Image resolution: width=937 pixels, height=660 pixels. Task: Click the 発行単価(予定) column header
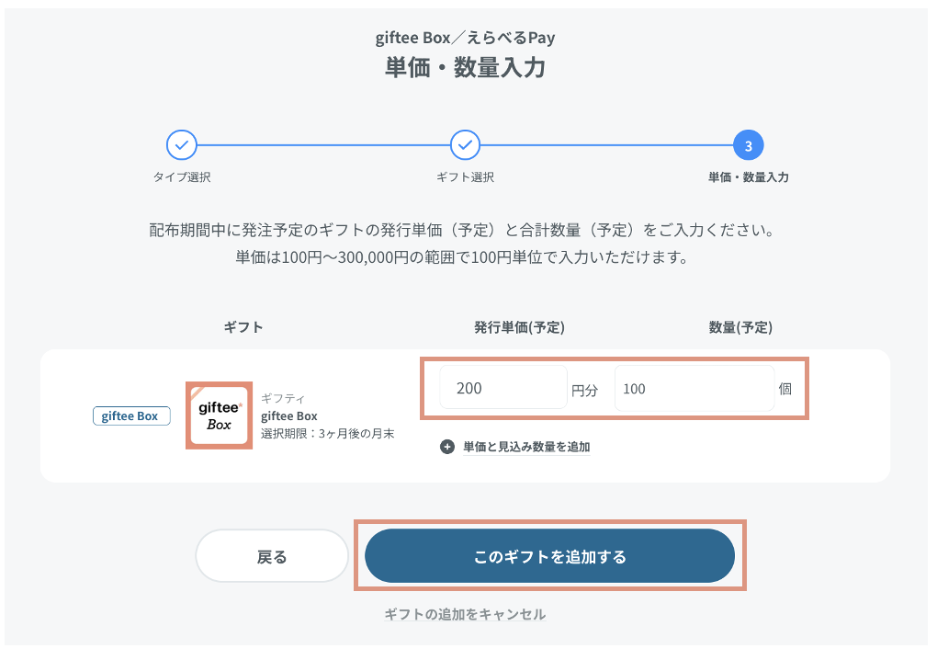pos(519,327)
